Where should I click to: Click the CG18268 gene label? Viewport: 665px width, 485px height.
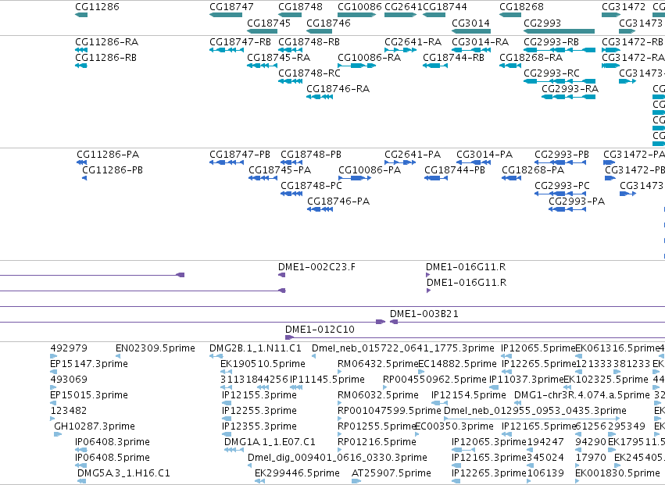point(522,7)
